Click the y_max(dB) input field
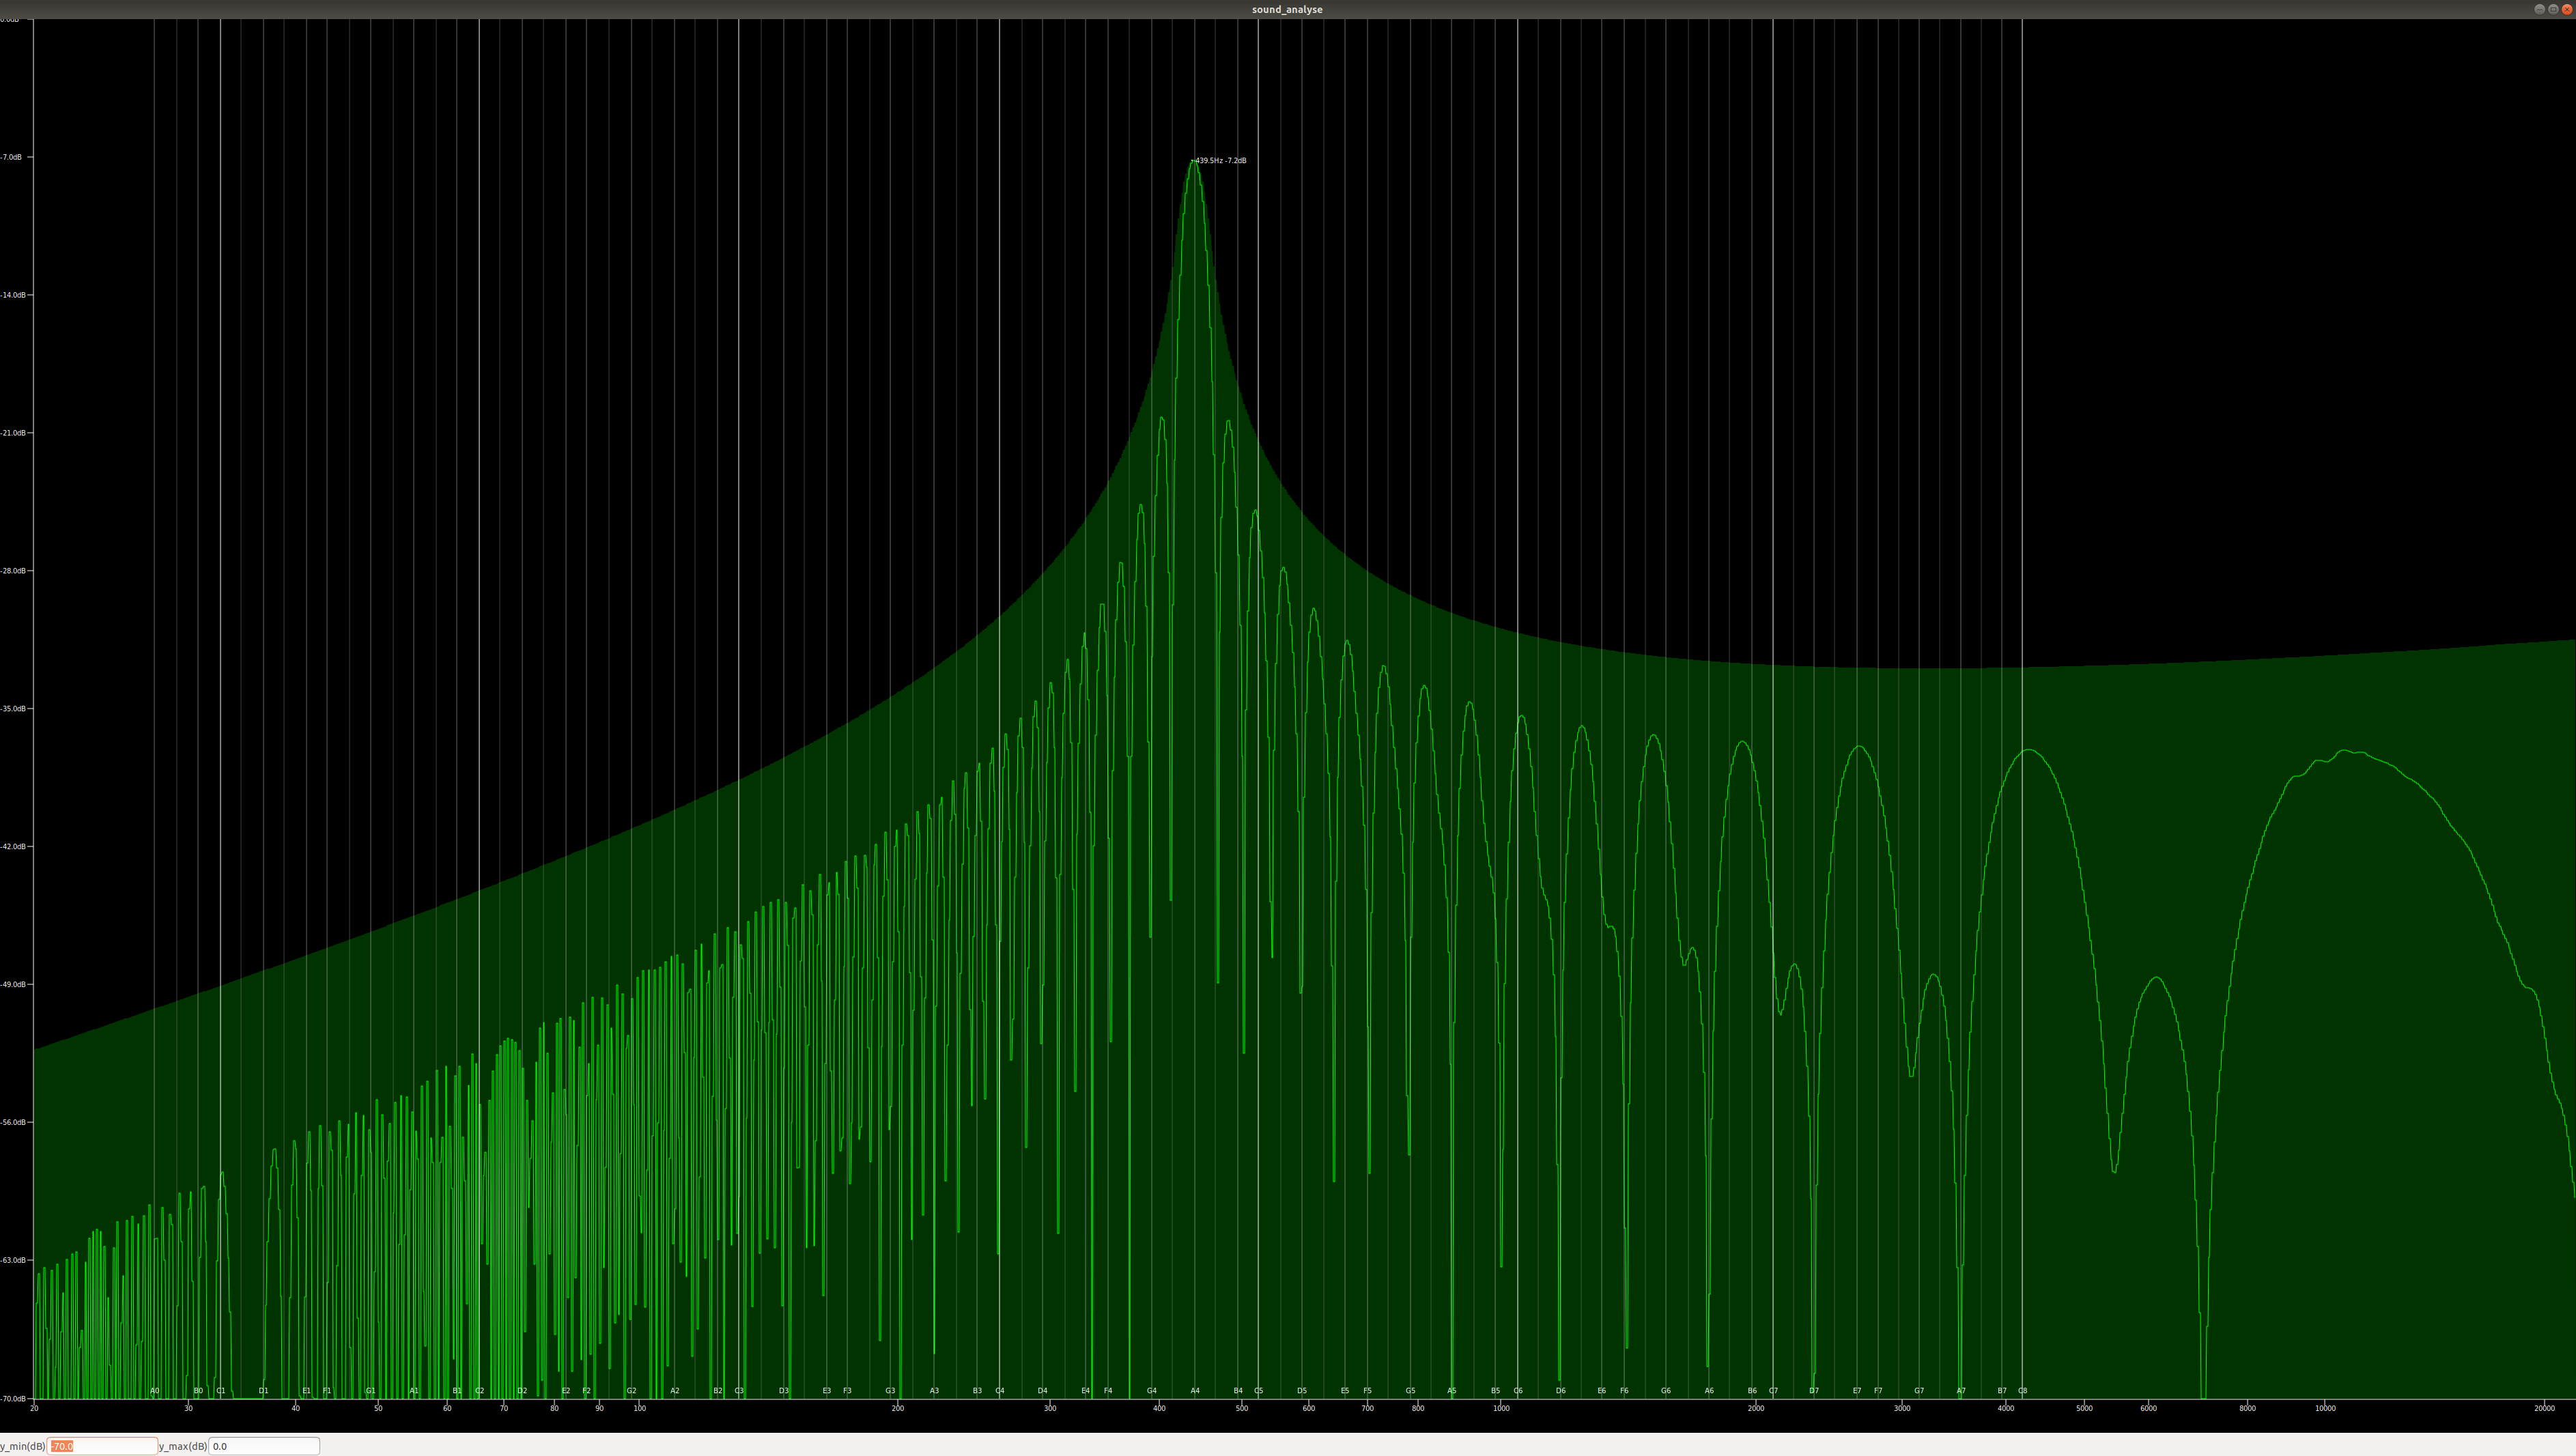 263,1446
